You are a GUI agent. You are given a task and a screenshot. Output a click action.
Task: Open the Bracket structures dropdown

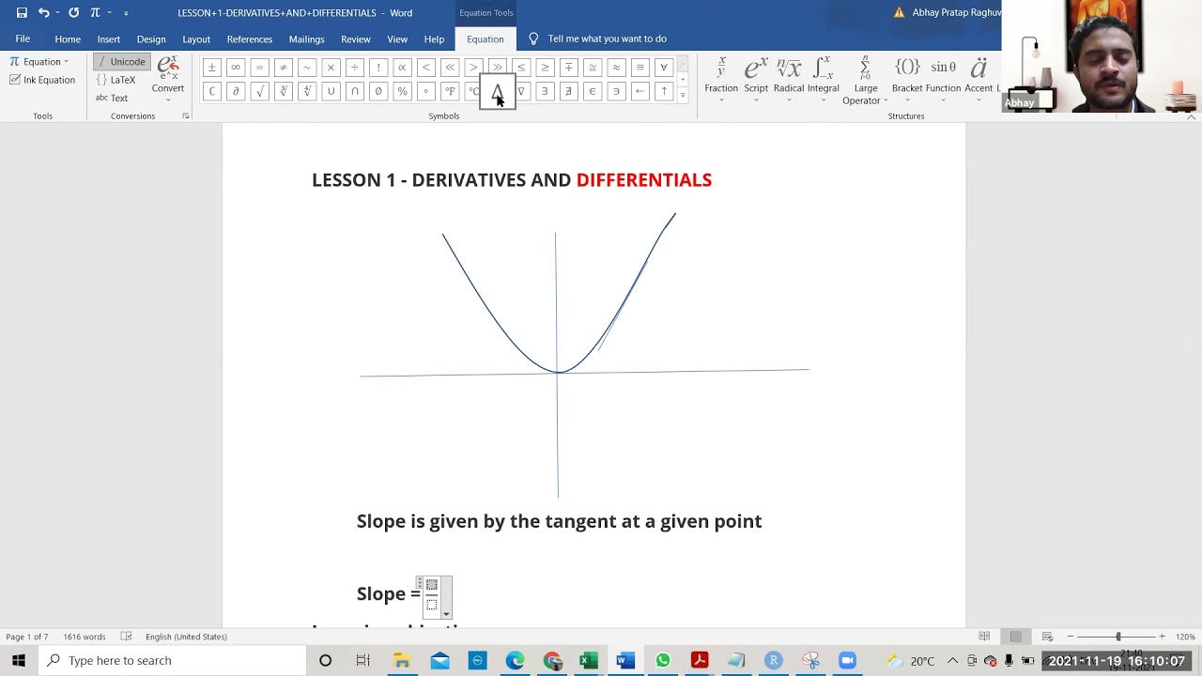(907, 80)
